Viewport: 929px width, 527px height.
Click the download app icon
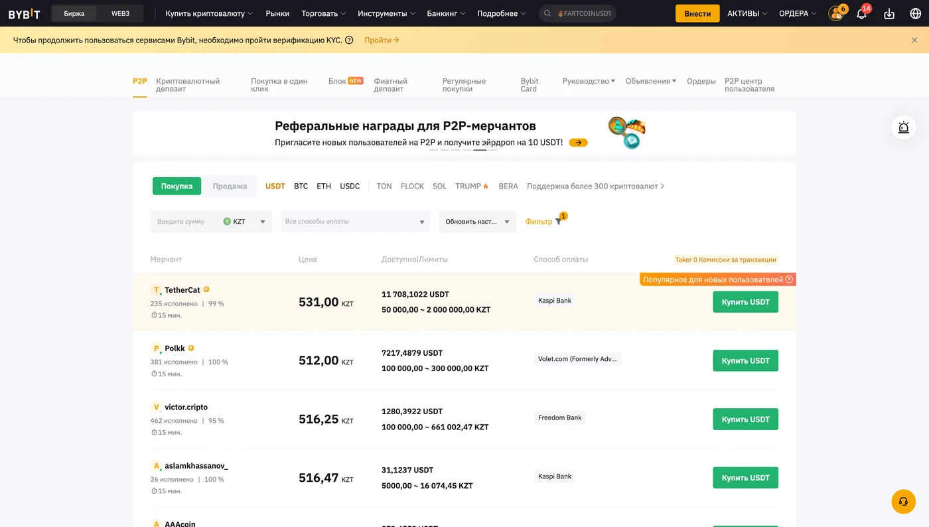point(889,13)
